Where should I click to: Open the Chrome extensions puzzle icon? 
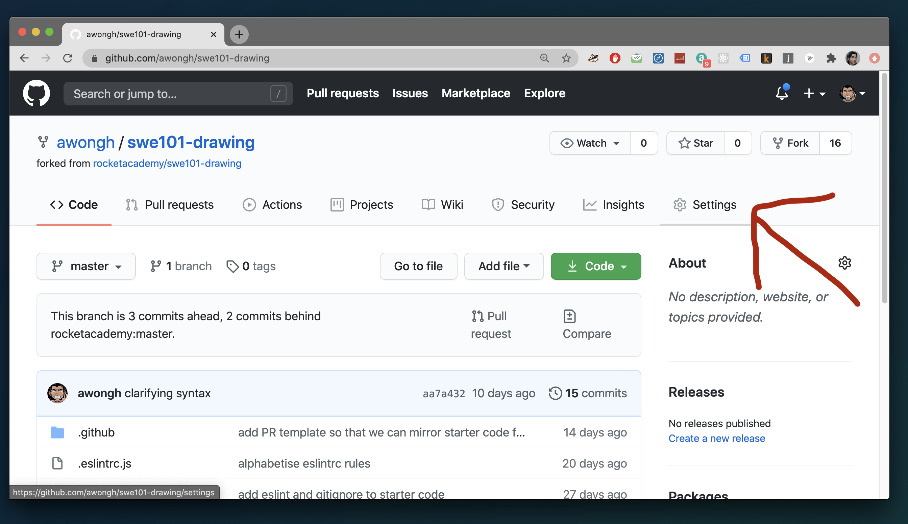point(831,58)
